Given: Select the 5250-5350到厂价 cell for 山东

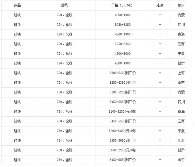Looking at the screenshot, I should pos(122,83).
